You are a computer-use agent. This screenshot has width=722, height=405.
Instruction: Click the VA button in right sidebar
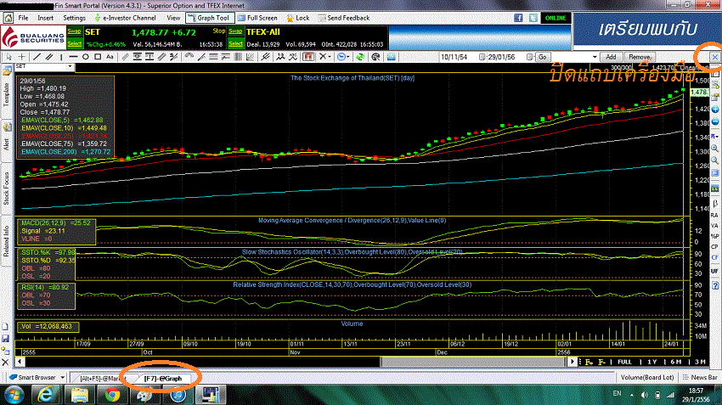pos(714,226)
